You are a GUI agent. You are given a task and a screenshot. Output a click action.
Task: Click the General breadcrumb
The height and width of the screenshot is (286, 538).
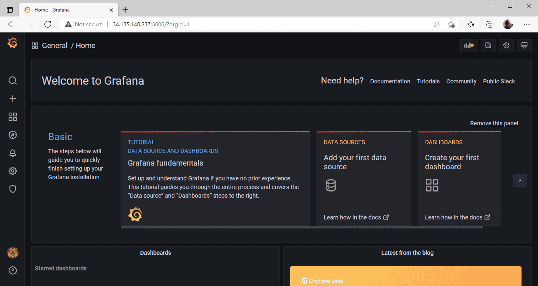55,46
